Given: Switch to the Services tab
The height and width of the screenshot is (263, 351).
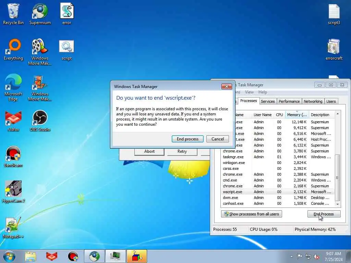Looking at the screenshot, I should pyautogui.click(x=268, y=101).
